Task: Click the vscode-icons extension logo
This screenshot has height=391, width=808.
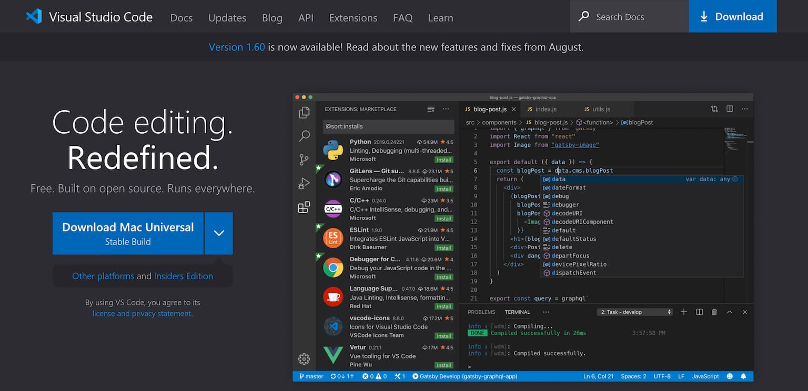Action: (x=333, y=326)
